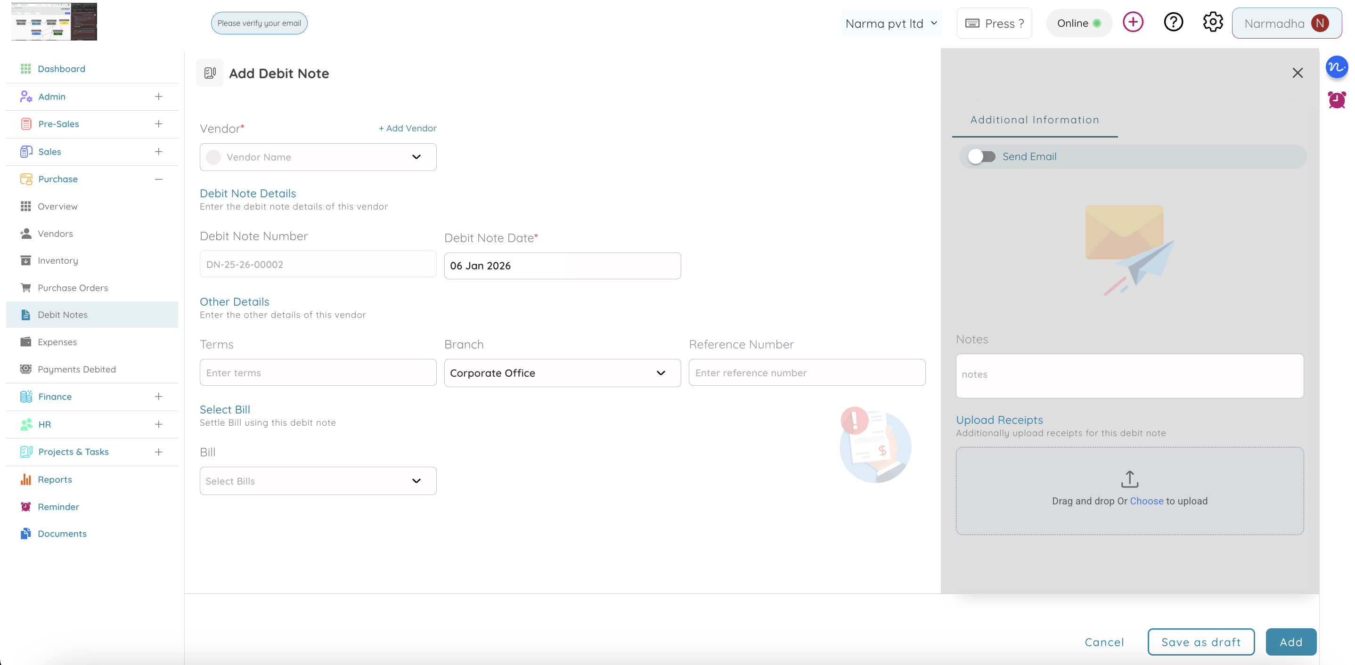This screenshot has width=1355, height=665.
Task: Open the Reminder section
Action: tap(58, 506)
